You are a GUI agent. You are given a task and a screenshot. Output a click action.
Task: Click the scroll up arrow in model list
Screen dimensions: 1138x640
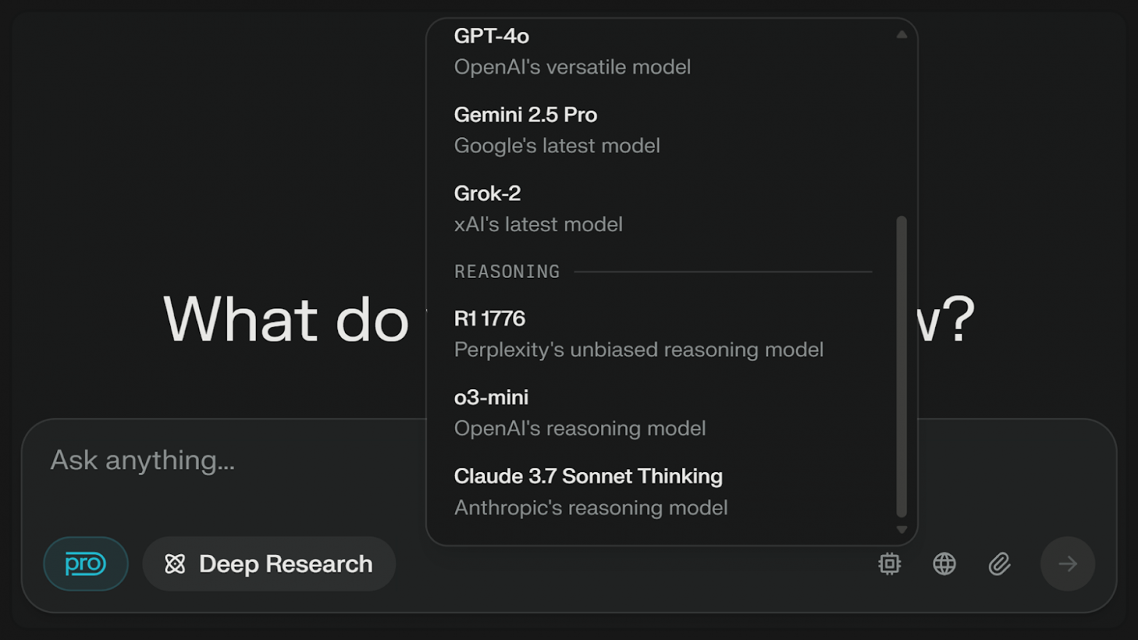902,34
